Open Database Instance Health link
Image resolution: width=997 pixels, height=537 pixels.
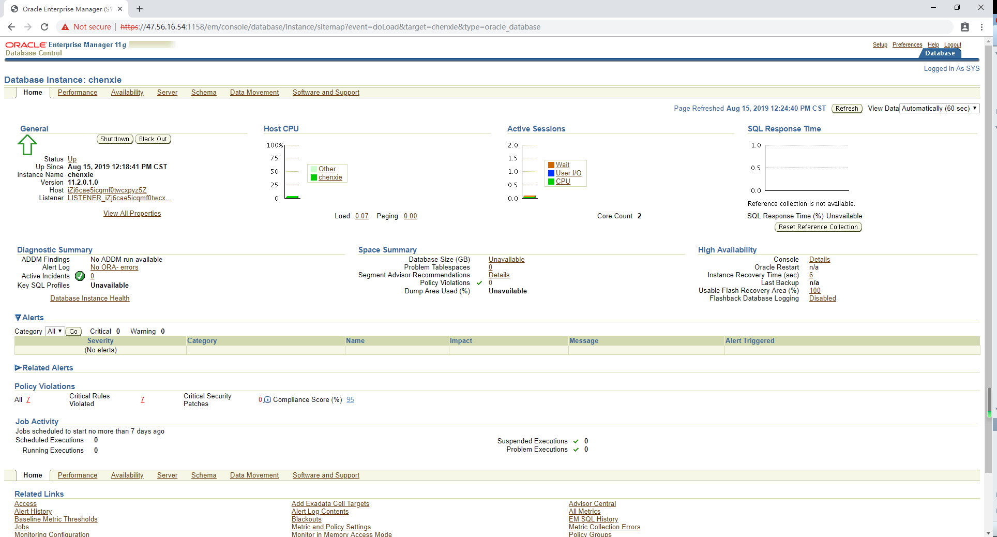coord(90,299)
